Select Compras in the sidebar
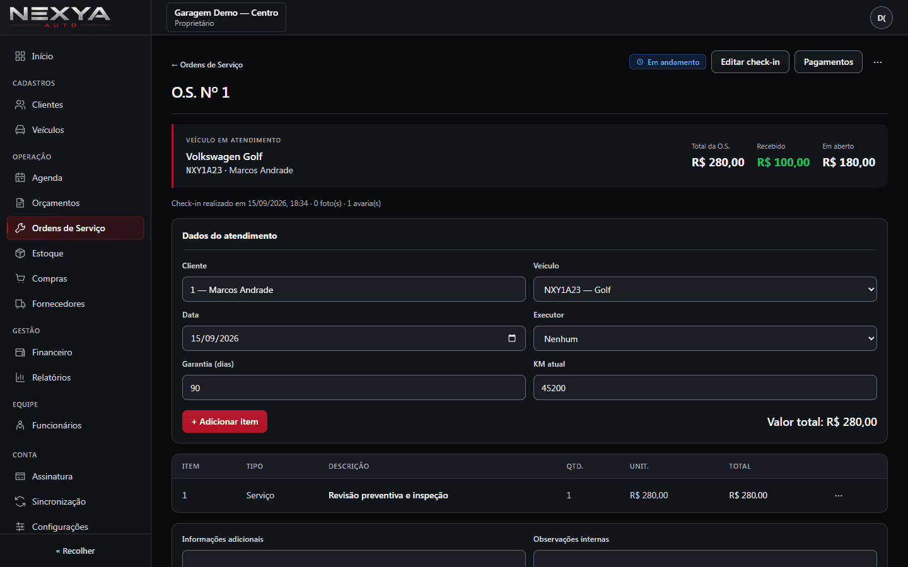 76,278
